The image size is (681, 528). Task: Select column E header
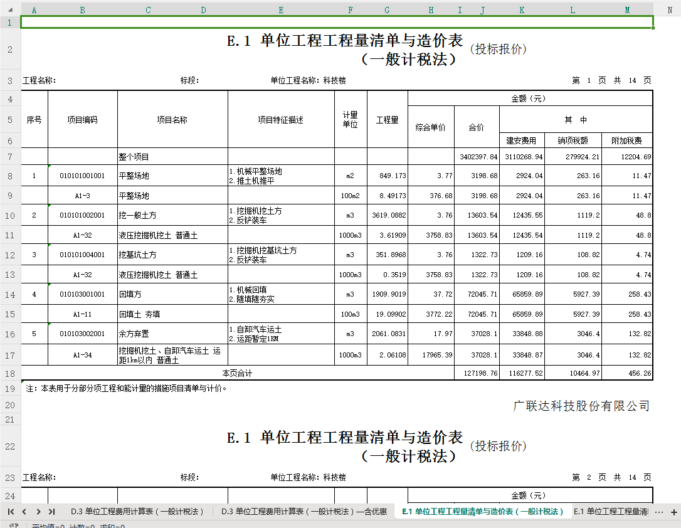pos(281,10)
